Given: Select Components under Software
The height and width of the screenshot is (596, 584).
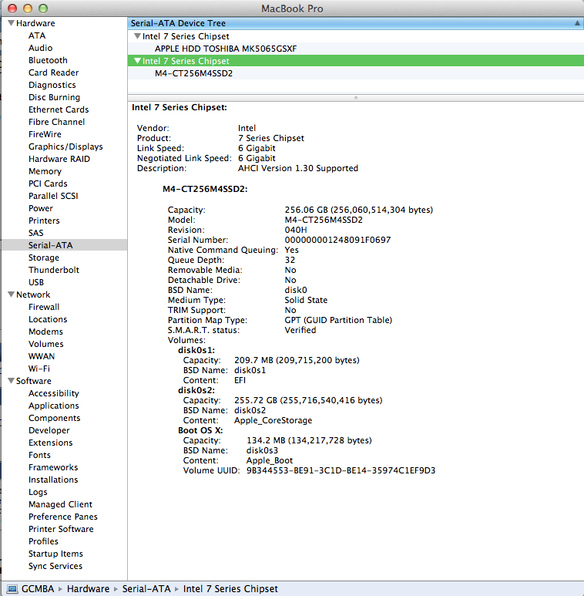Looking at the screenshot, I should pos(54,418).
